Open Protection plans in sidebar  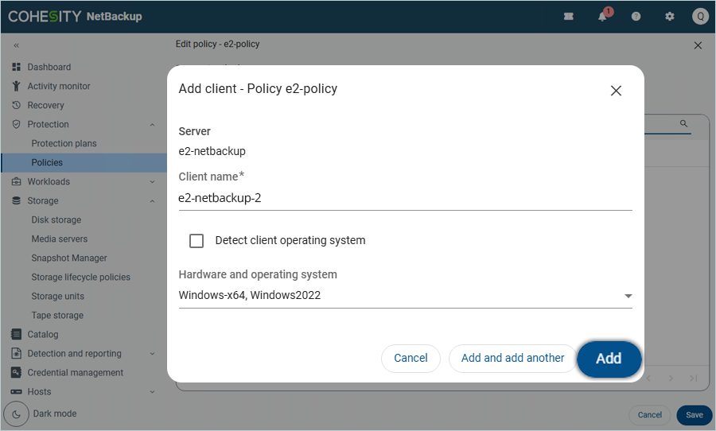point(64,143)
